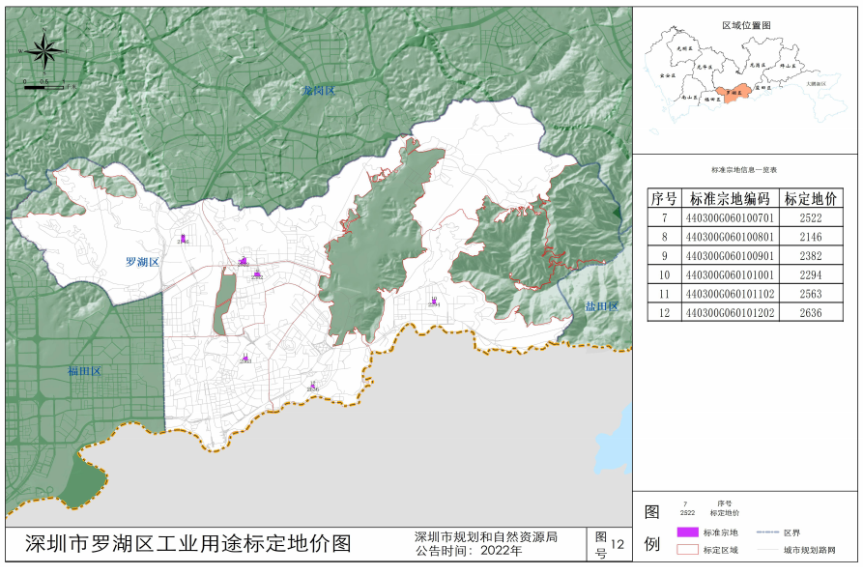The width and height of the screenshot is (863, 575).
Task: Click the purple 标准宗地 legend swatch
Action: tap(686, 532)
